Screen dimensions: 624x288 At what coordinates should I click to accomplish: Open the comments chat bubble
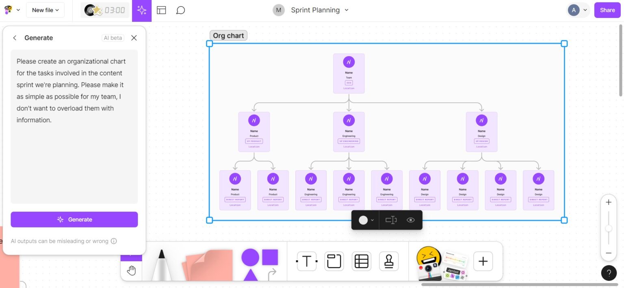point(180,10)
